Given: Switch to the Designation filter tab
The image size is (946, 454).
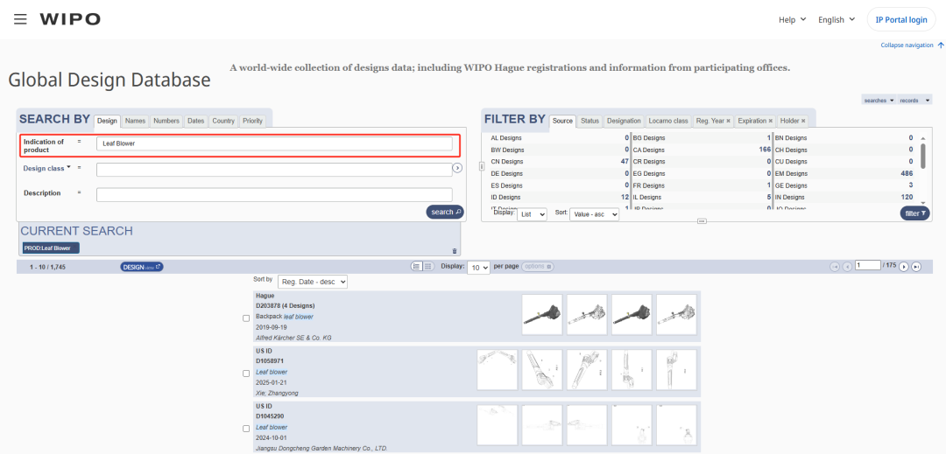Looking at the screenshot, I should (x=624, y=121).
